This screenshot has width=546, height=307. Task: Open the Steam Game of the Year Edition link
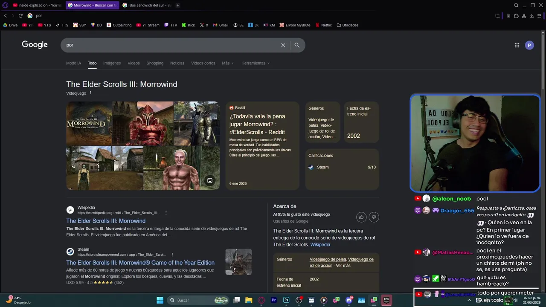tap(140, 263)
